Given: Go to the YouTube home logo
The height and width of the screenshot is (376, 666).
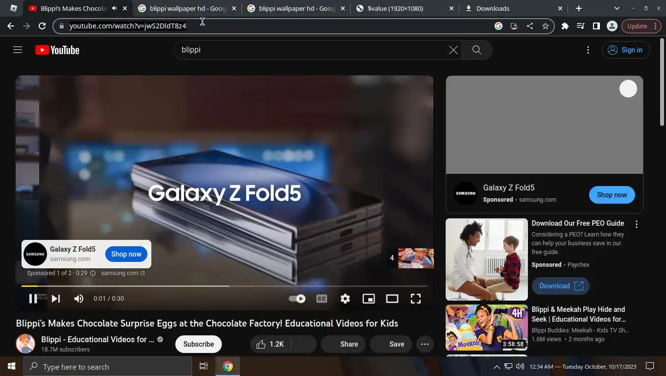Looking at the screenshot, I should (x=57, y=50).
